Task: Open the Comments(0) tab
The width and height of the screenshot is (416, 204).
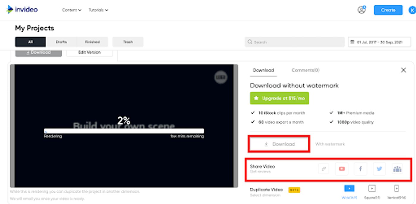Action: pos(305,70)
